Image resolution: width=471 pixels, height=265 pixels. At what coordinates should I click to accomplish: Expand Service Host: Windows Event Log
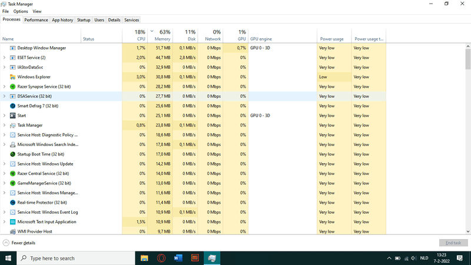coord(4,212)
